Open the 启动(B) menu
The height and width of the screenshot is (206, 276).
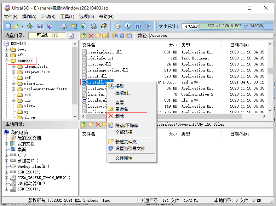(48, 17)
